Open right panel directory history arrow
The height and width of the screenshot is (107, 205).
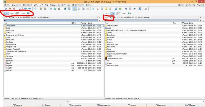[x=203, y=20]
